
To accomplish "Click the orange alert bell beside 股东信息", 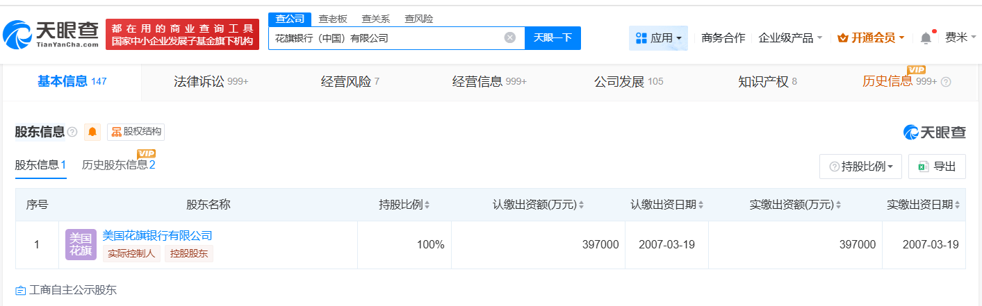I will click(x=92, y=132).
